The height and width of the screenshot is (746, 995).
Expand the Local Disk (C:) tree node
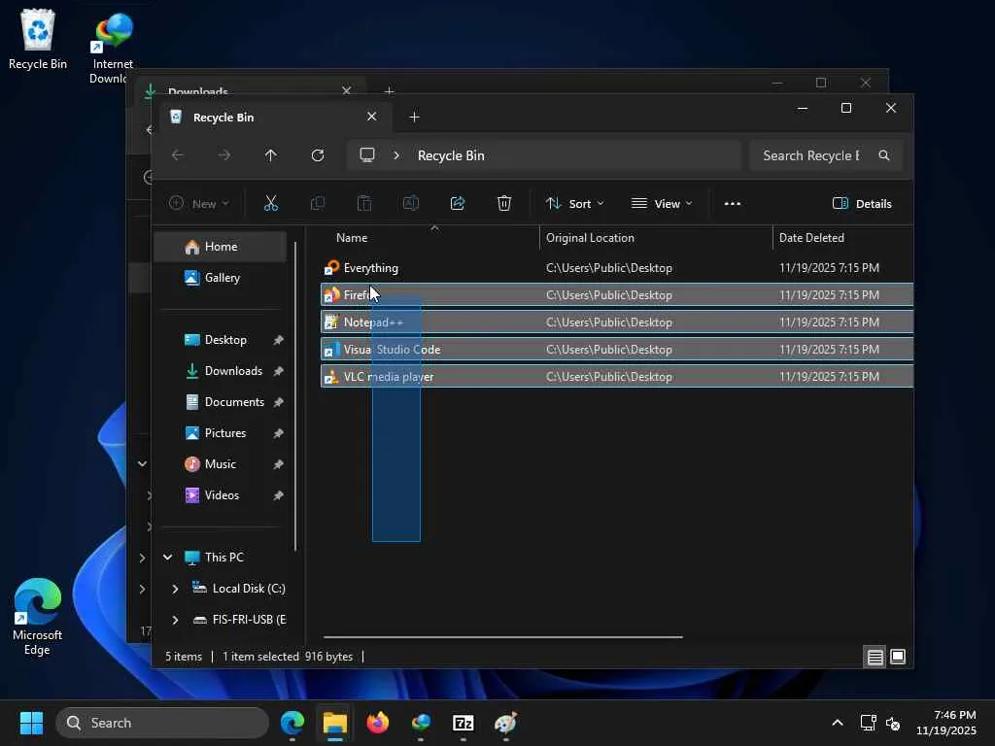coord(175,589)
